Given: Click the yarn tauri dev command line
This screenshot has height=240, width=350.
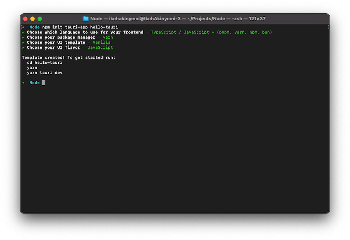Looking at the screenshot, I should (46, 72).
